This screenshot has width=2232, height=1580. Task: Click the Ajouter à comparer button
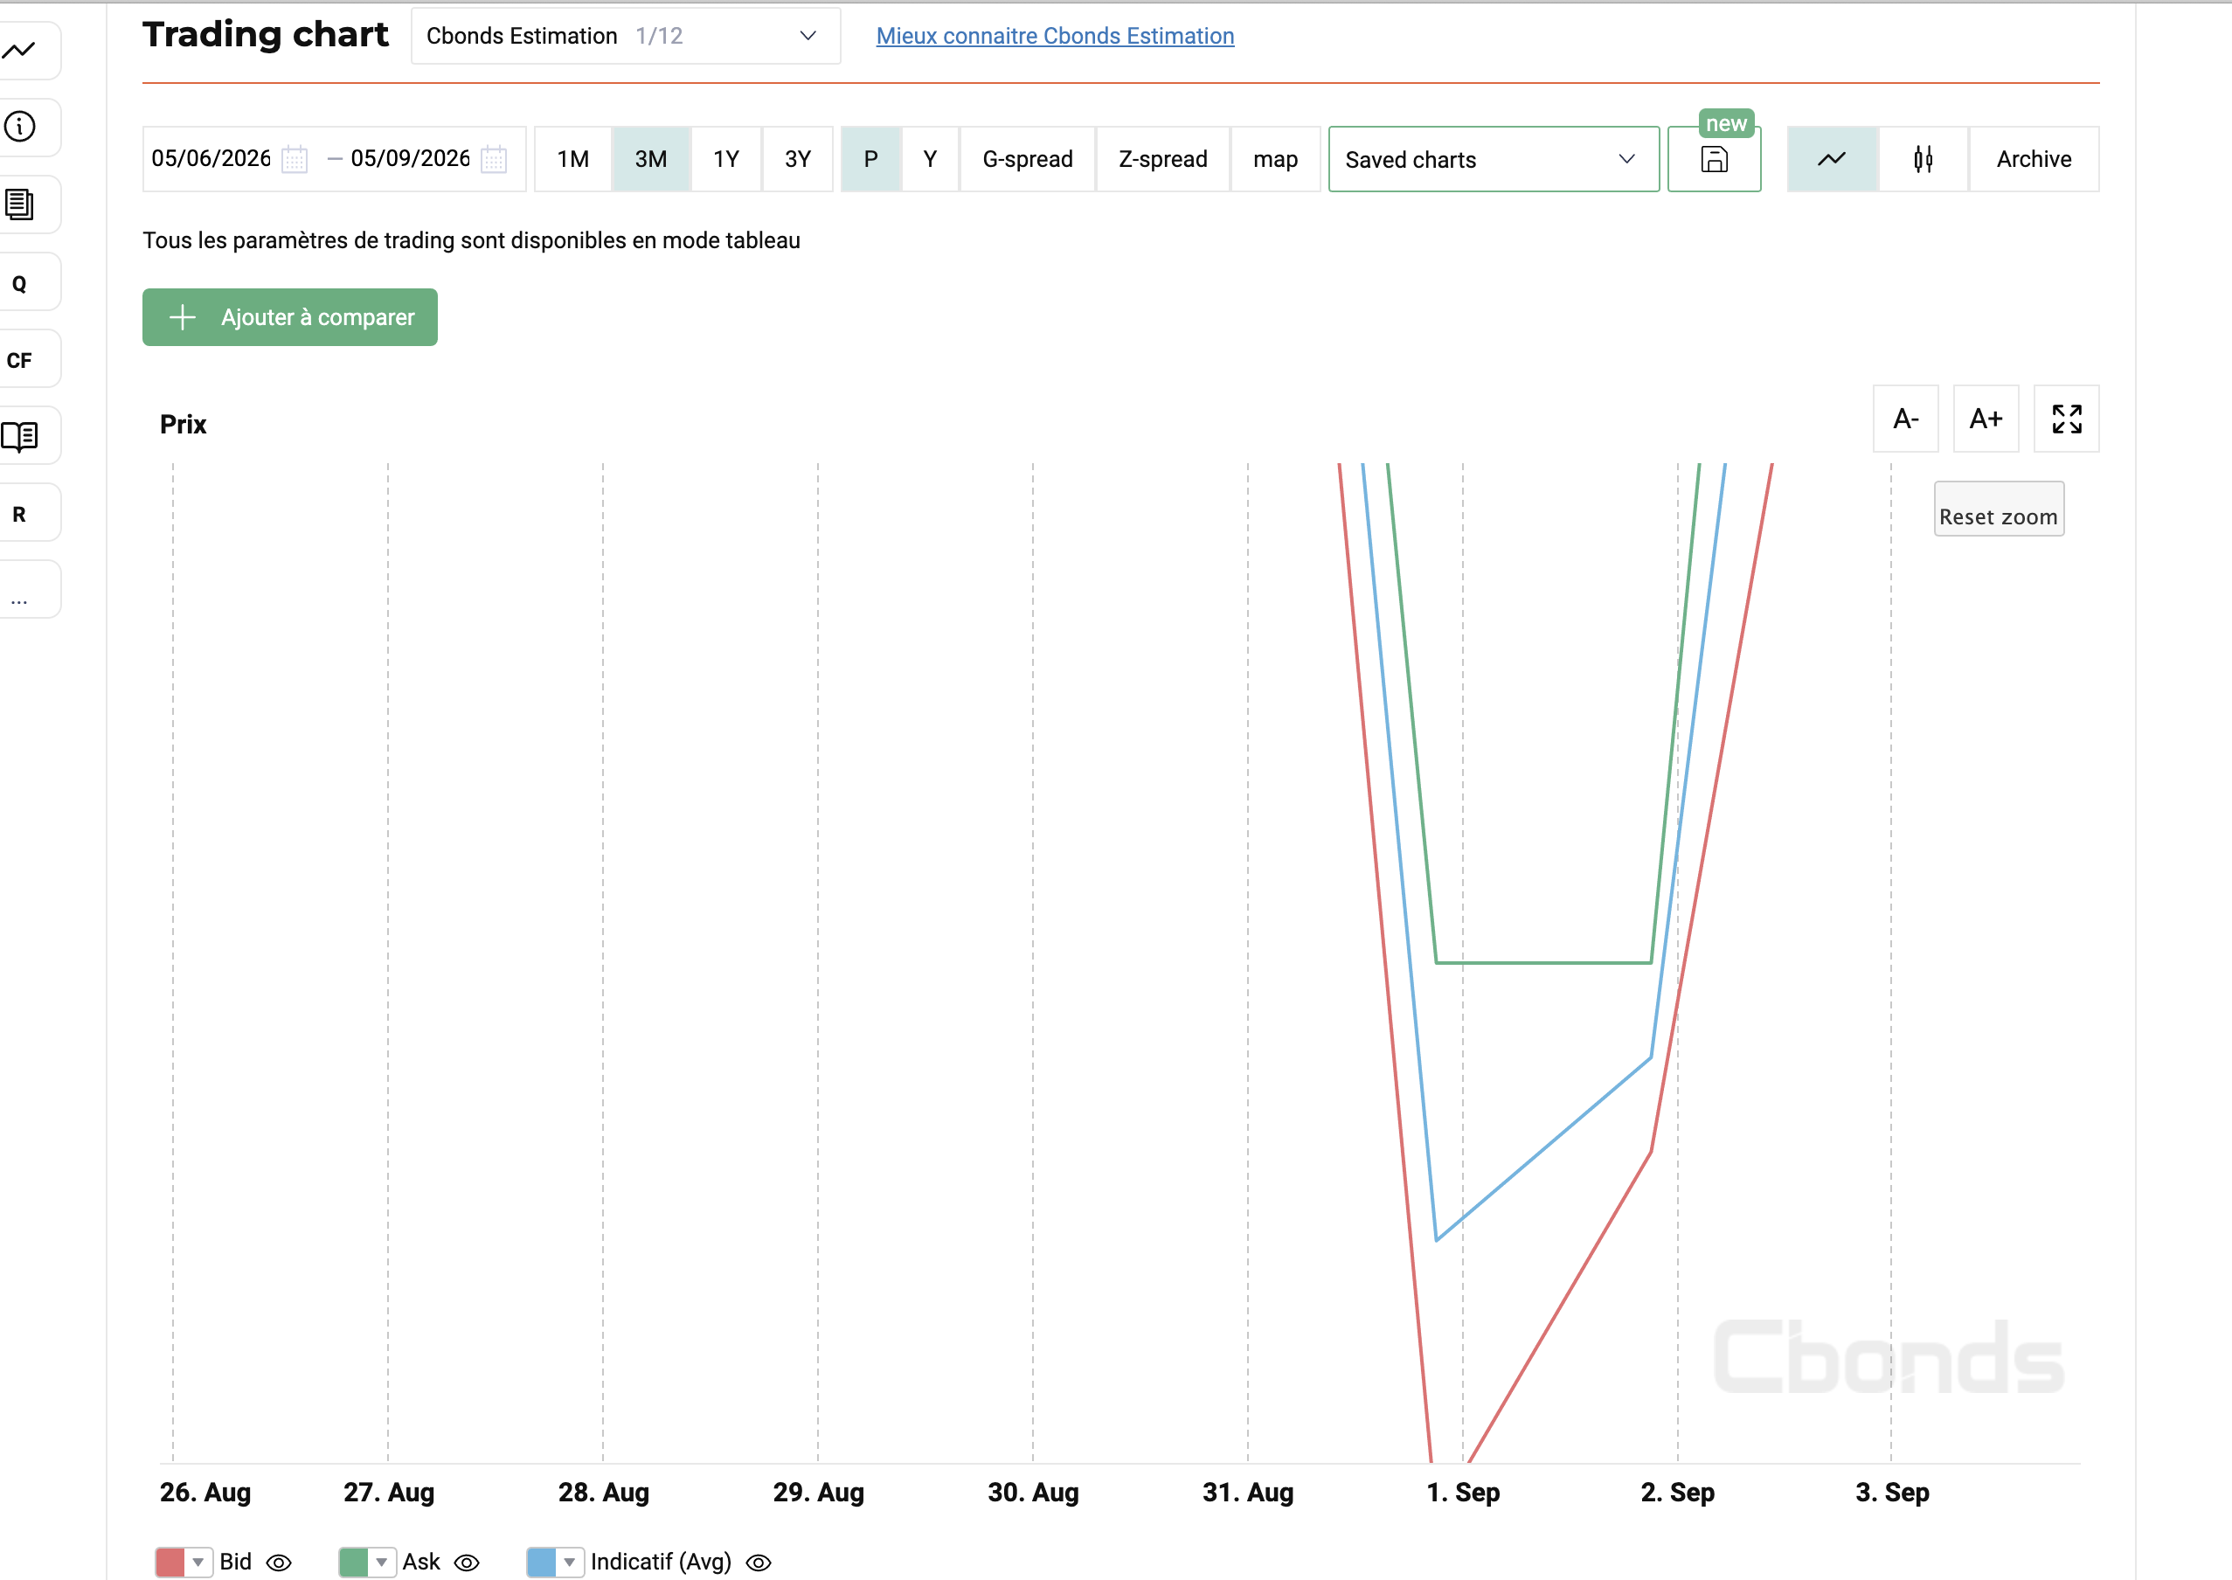click(x=290, y=317)
